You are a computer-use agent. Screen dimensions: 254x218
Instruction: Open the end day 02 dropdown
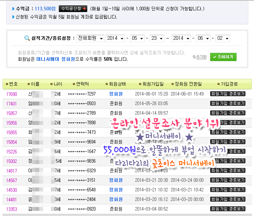coord(223,38)
